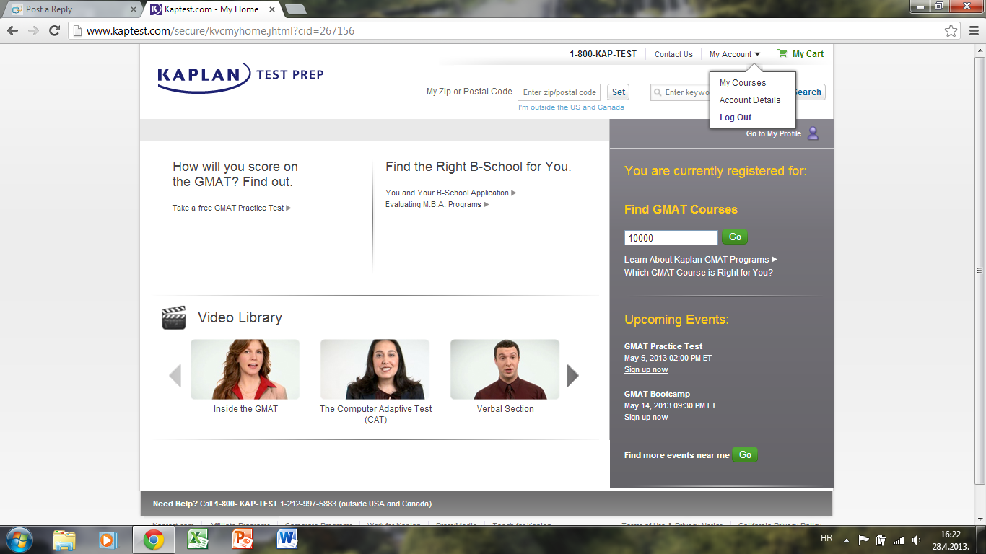Open File Explorer from taskbar
Image resolution: width=986 pixels, height=554 pixels.
[x=64, y=540]
